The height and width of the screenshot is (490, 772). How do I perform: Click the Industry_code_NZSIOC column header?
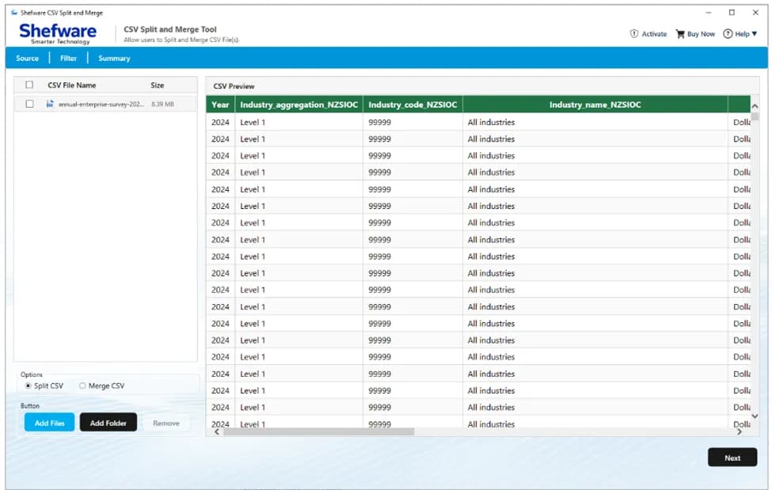pyautogui.click(x=413, y=104)
